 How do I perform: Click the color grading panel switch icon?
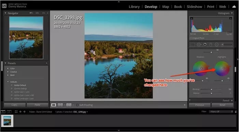coord(189,100)
